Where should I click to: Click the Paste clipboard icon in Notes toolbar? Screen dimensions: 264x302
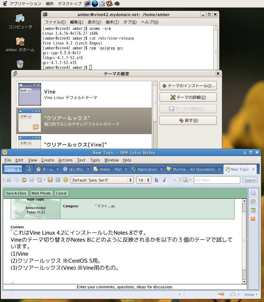pyautogui.click(x=24, y=180)
